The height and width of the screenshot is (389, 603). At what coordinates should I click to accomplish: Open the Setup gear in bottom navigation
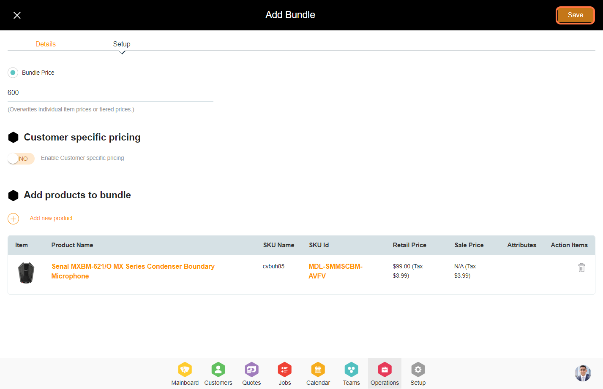tap(418, 374)
